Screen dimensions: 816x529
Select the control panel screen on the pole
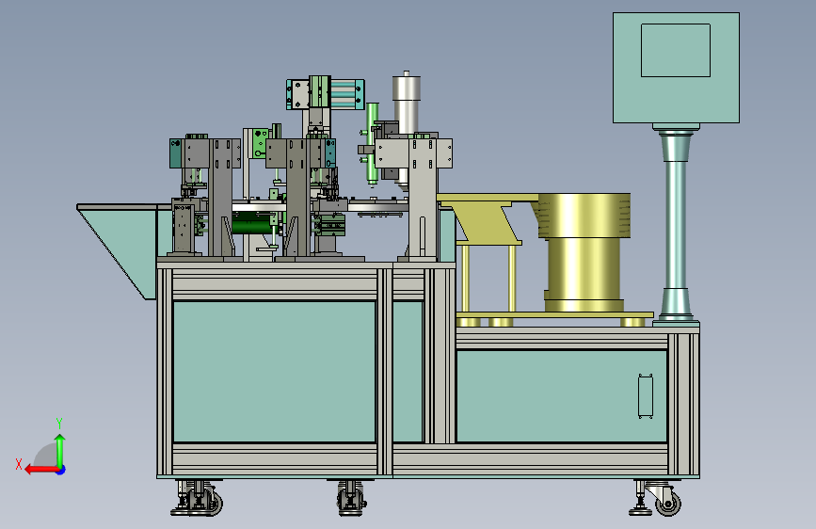pos(676,50)
